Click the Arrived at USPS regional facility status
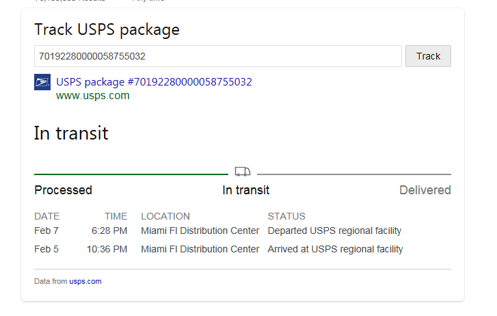Image resolution: width=497 pixels, height=316 pixels. click(335, 250)
